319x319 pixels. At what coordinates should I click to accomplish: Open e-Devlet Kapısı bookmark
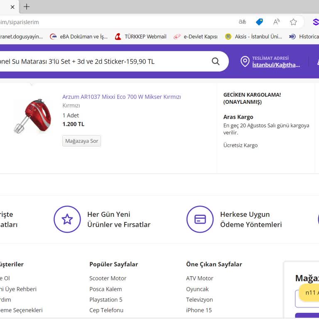click(196, 37)
